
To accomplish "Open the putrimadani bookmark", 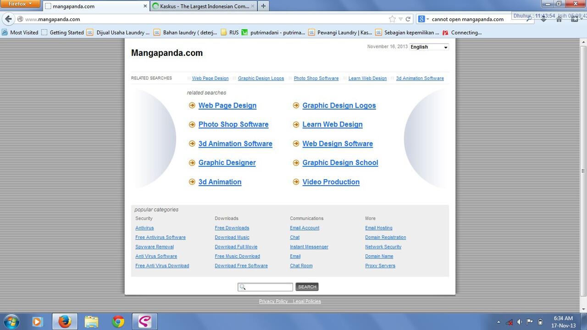I will (x=273, y=33).
